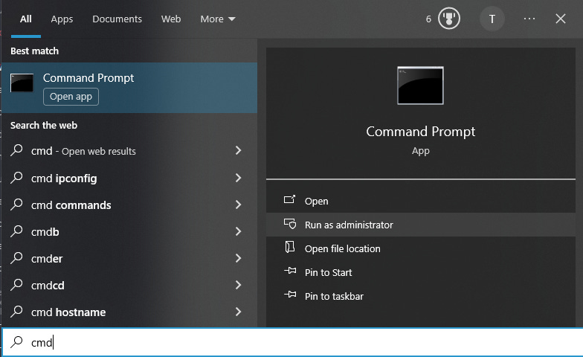Click the search box magnifier icon
Screen dimensions: 583x357
click(16, 342)
